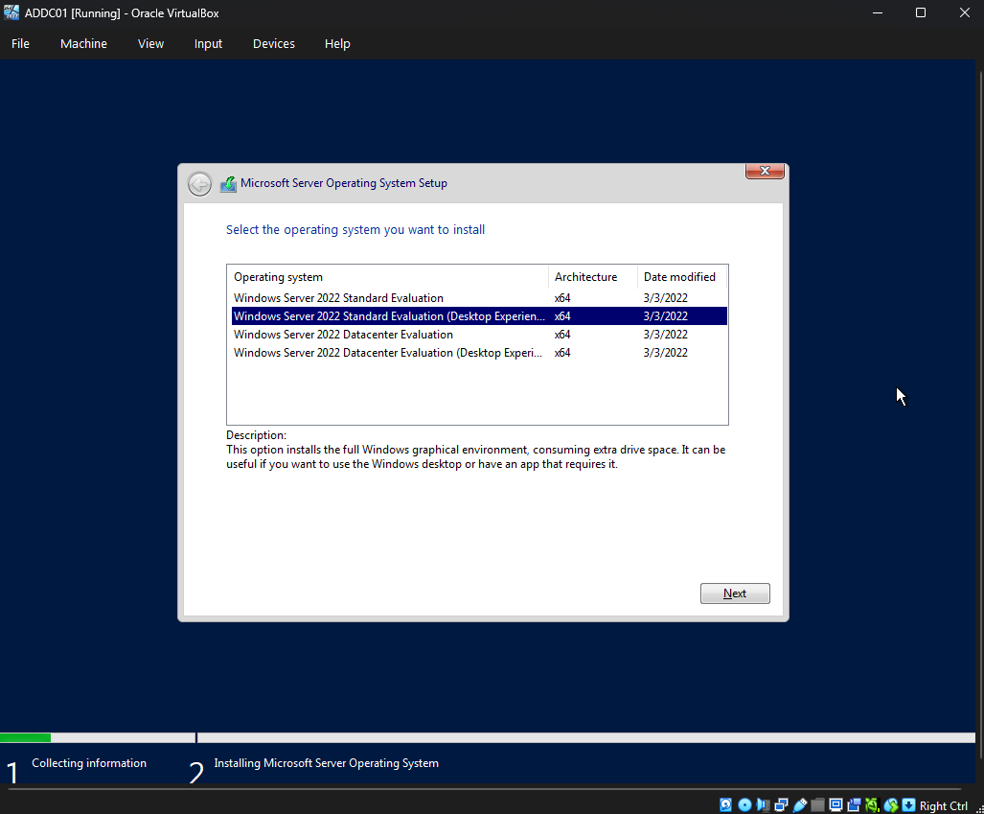This screenshot has height=814, width=984.
Task: Open the USB devices status icon
Action: (x=799, y=803)
